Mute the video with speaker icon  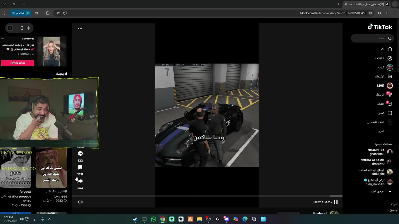[80, 202]
